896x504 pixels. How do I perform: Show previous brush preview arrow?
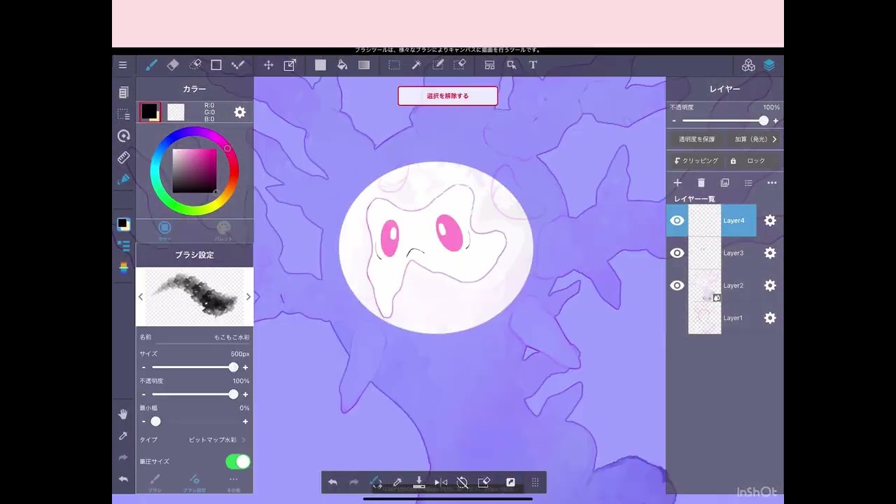coord(141,297)
